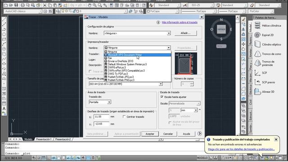
Task: Select the Move tool in modify toolbar
Action: [243, 44]
